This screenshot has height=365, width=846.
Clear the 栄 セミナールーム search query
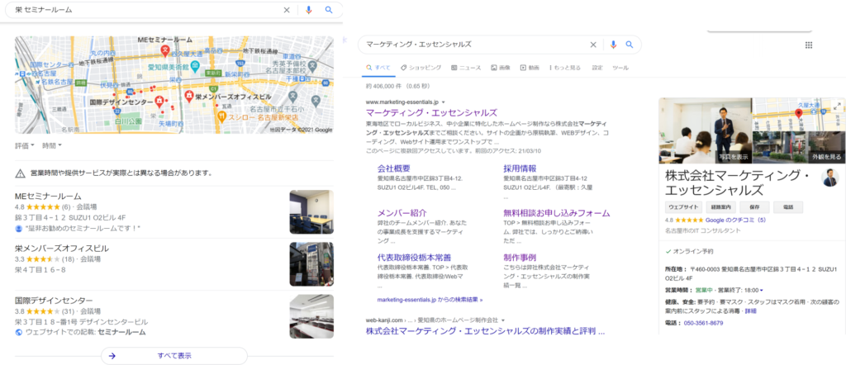pyautogui.click(x=287, y=10)
